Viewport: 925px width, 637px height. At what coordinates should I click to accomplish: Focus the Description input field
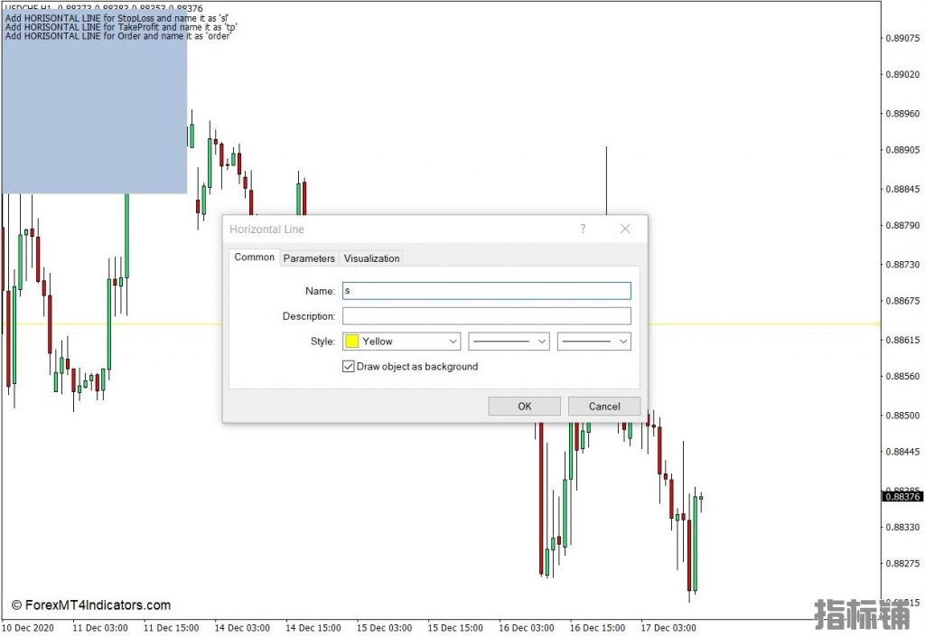click(x=486, y=316)
